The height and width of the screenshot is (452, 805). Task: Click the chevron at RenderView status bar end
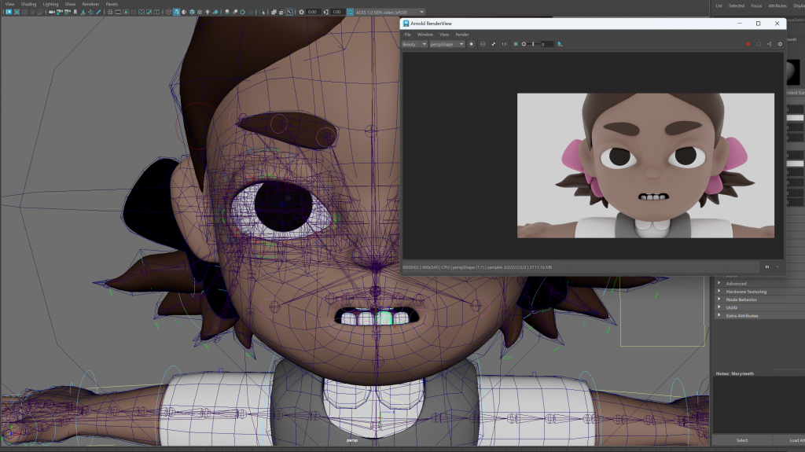click(777, 267)
